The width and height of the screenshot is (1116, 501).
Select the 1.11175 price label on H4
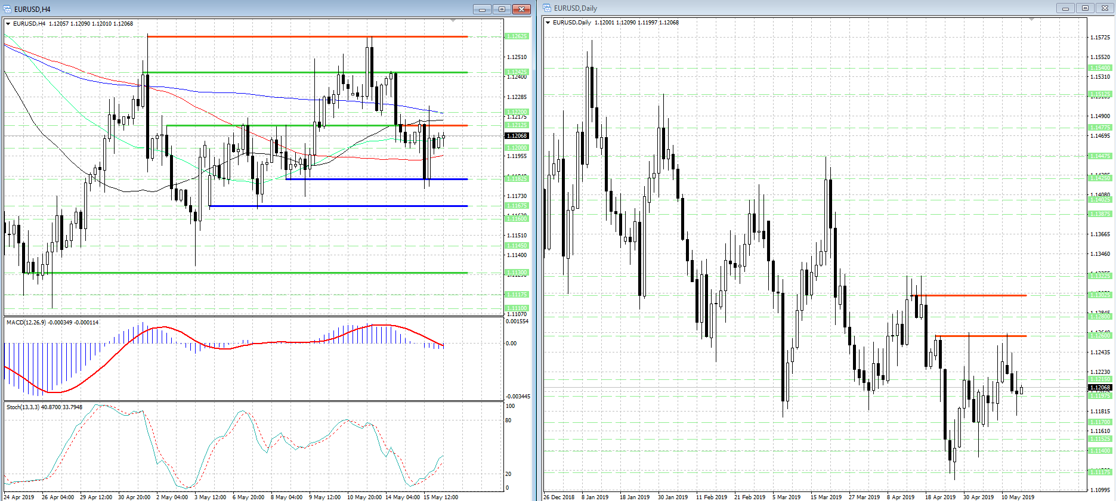(x=517, y=295)
